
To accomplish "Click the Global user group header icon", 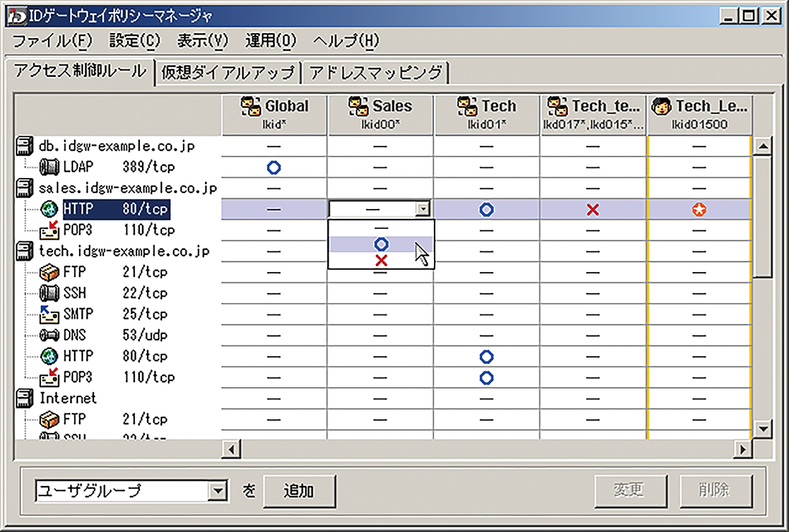I will (x=251, y=106).
